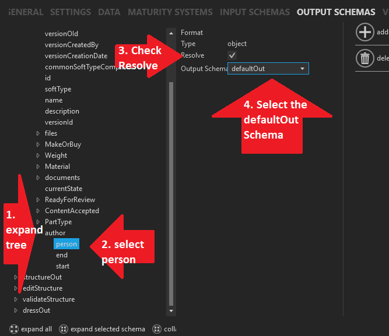Expand the MakeOrBuy node arrow
Viewport: 389px width, 336px height.
coord(38,144)
